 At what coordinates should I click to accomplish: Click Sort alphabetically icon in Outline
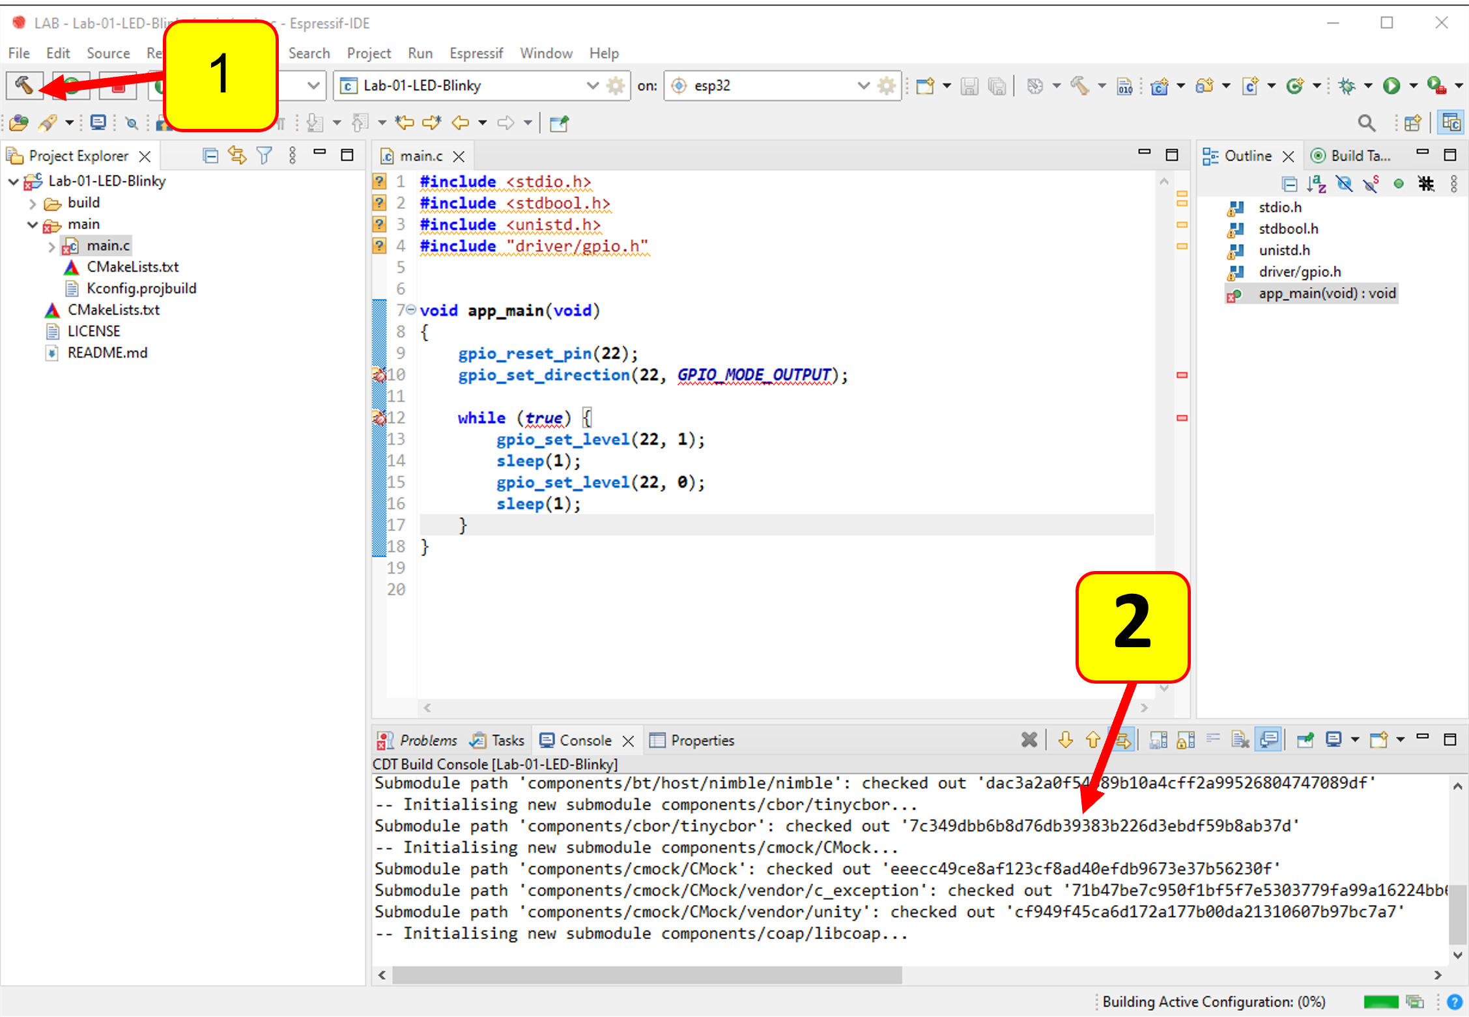(x=1316, y=184)
